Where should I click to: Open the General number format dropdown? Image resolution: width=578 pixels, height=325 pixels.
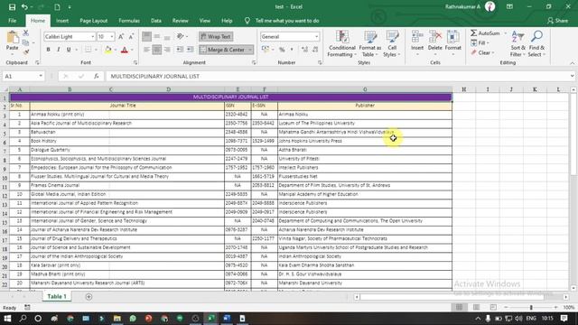point(316,36)
